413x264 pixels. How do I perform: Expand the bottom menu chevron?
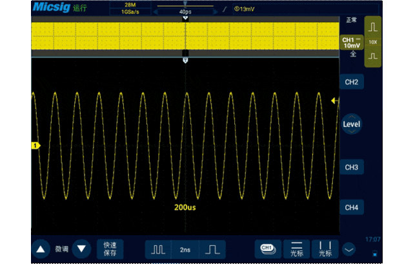point(349,250)
